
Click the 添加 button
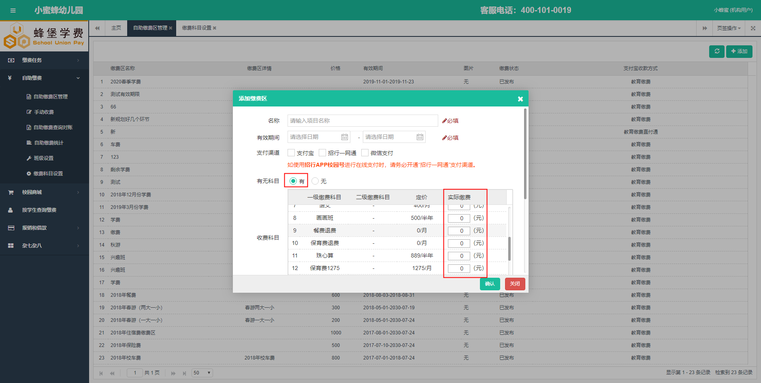click(739, 51)
